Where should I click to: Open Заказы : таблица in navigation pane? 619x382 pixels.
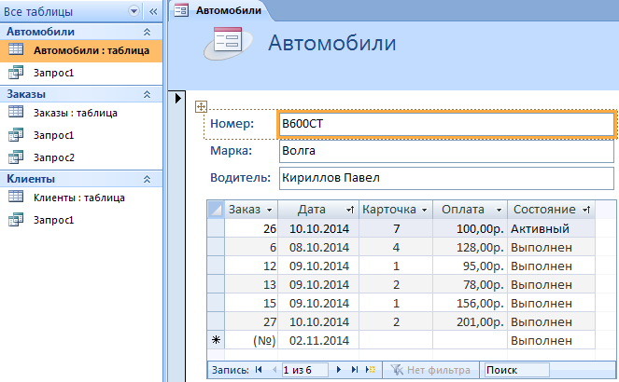(75, 113)
